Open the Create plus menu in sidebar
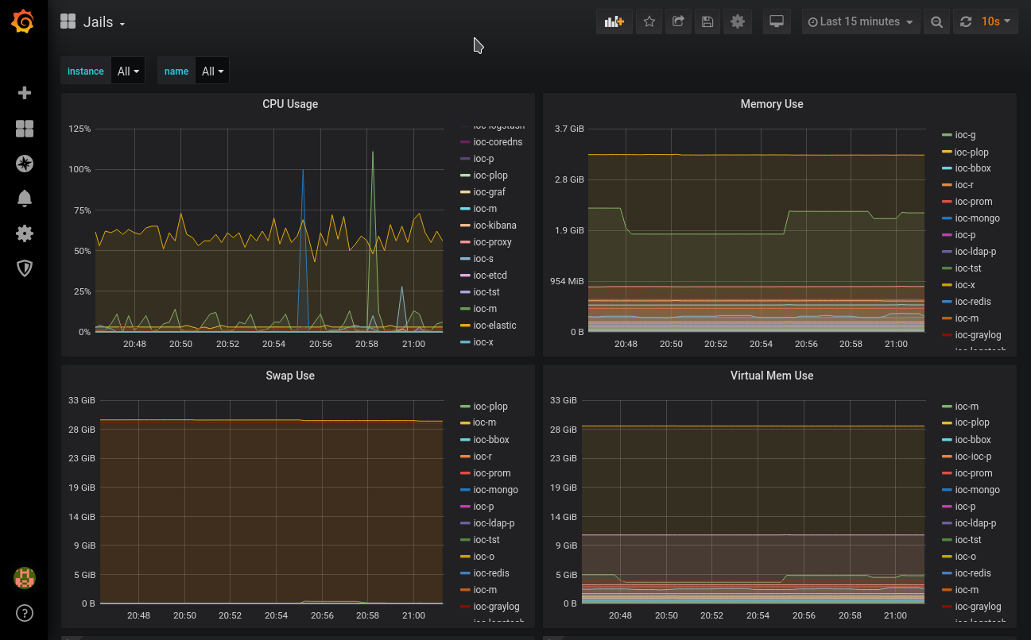This screenshot has height=640, width=1031. point(25,93)
